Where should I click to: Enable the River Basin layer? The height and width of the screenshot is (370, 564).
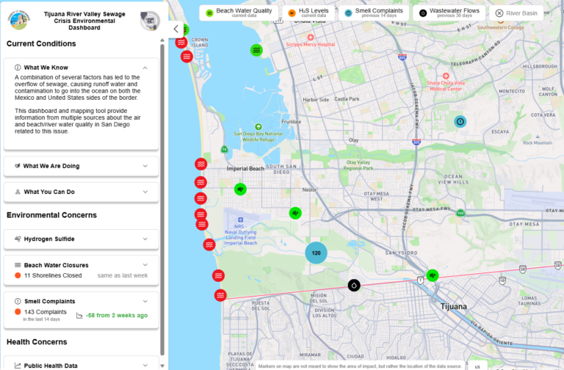[516, 13]
